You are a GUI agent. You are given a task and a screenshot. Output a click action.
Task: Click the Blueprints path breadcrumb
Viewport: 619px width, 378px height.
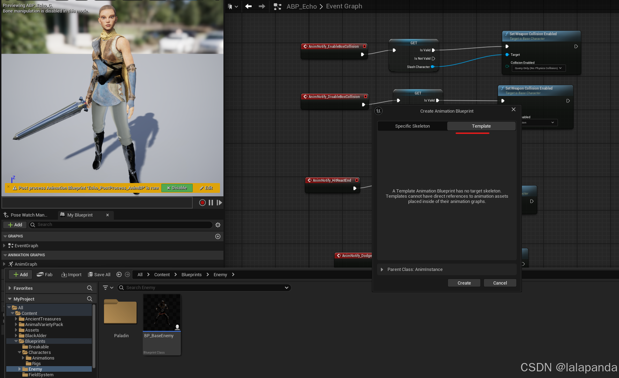click(191, 275)
